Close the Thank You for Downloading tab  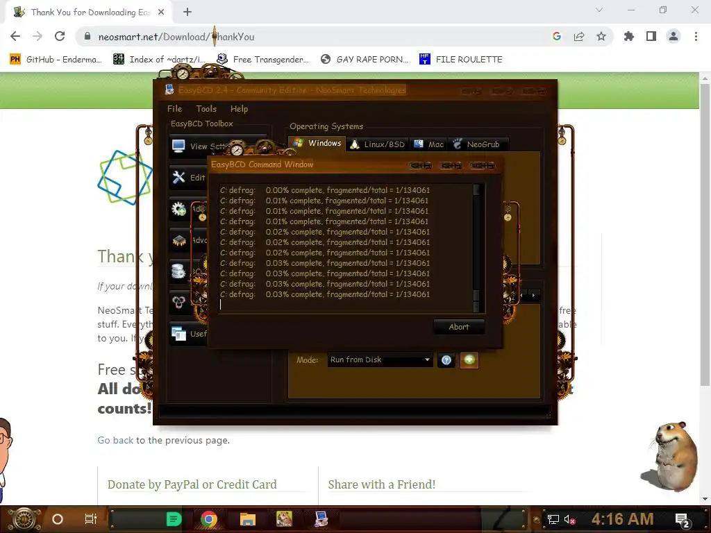tap(161, 12)
